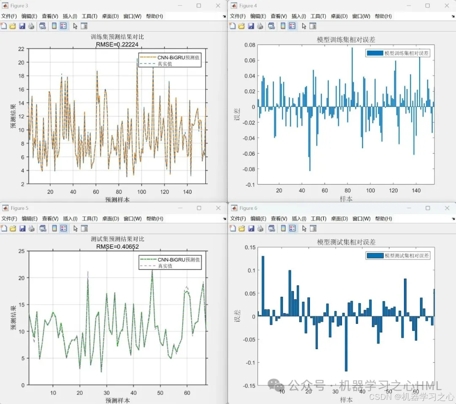
Task: Print Figure 4 with the printer icon
Action: [x=260, y=26]
